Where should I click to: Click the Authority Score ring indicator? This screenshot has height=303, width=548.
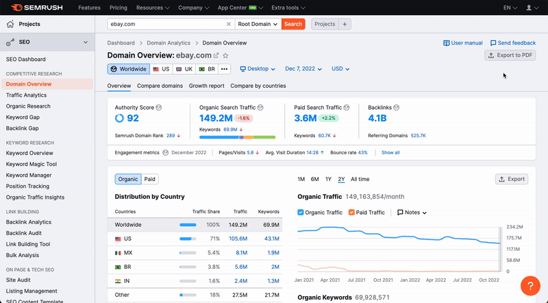119,119
